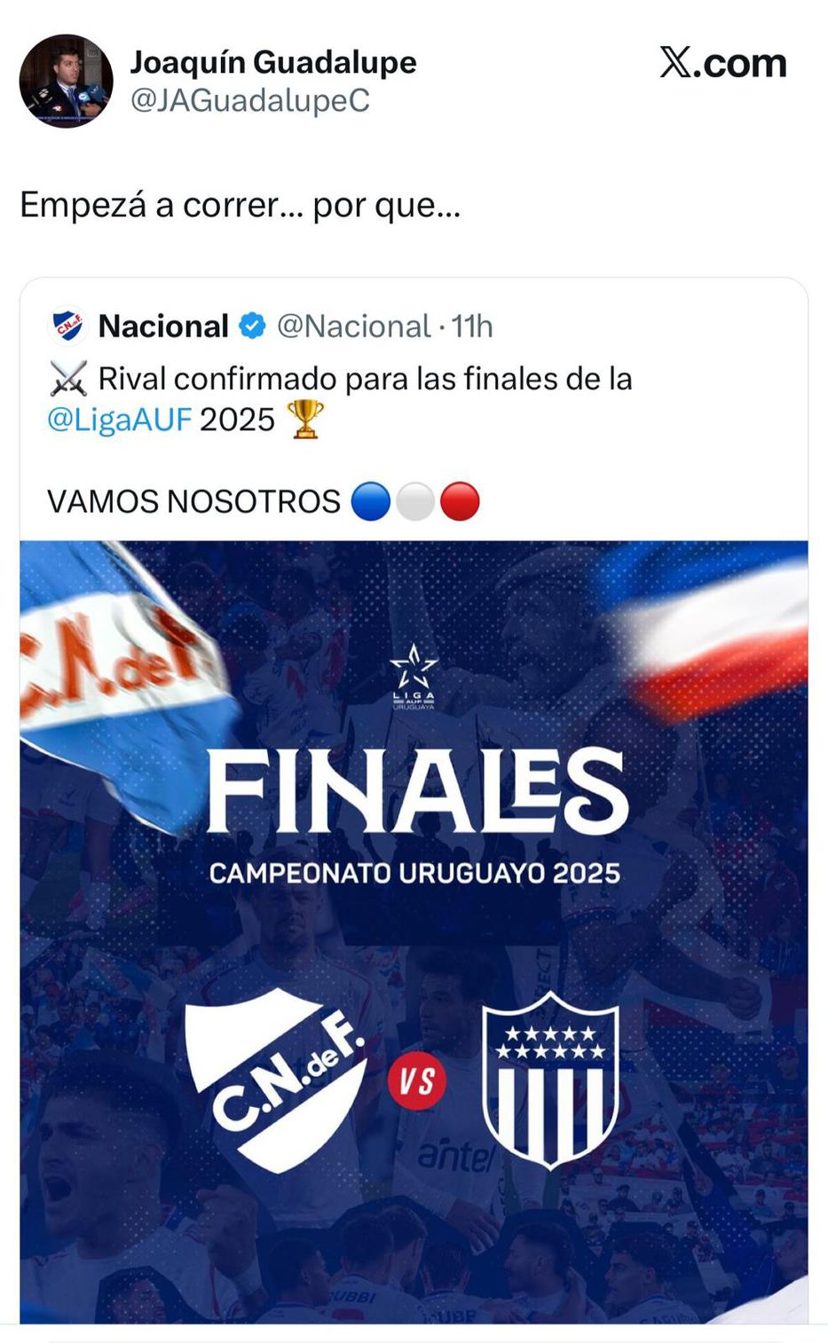Click the blue circle emoji
The image size is (828, 1343).
point(370,501)
